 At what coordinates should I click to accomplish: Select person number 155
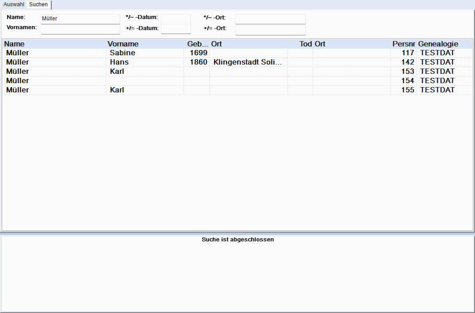pyautogui.click(x=408, y=90)
